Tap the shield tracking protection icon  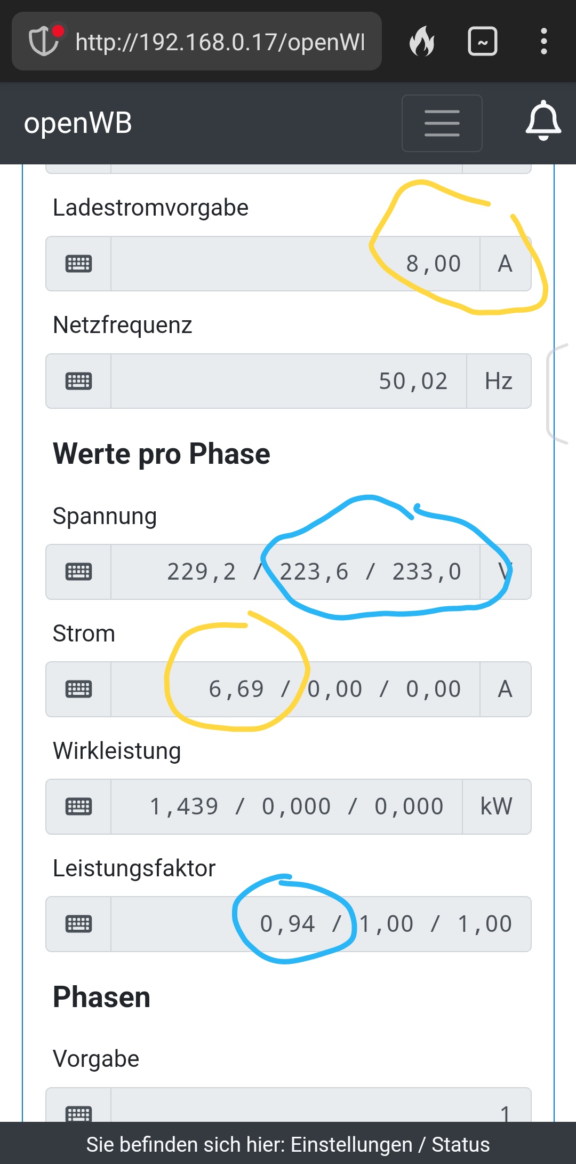44,41
